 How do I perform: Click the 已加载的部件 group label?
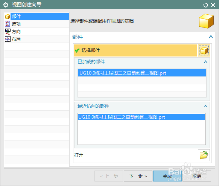91,62
